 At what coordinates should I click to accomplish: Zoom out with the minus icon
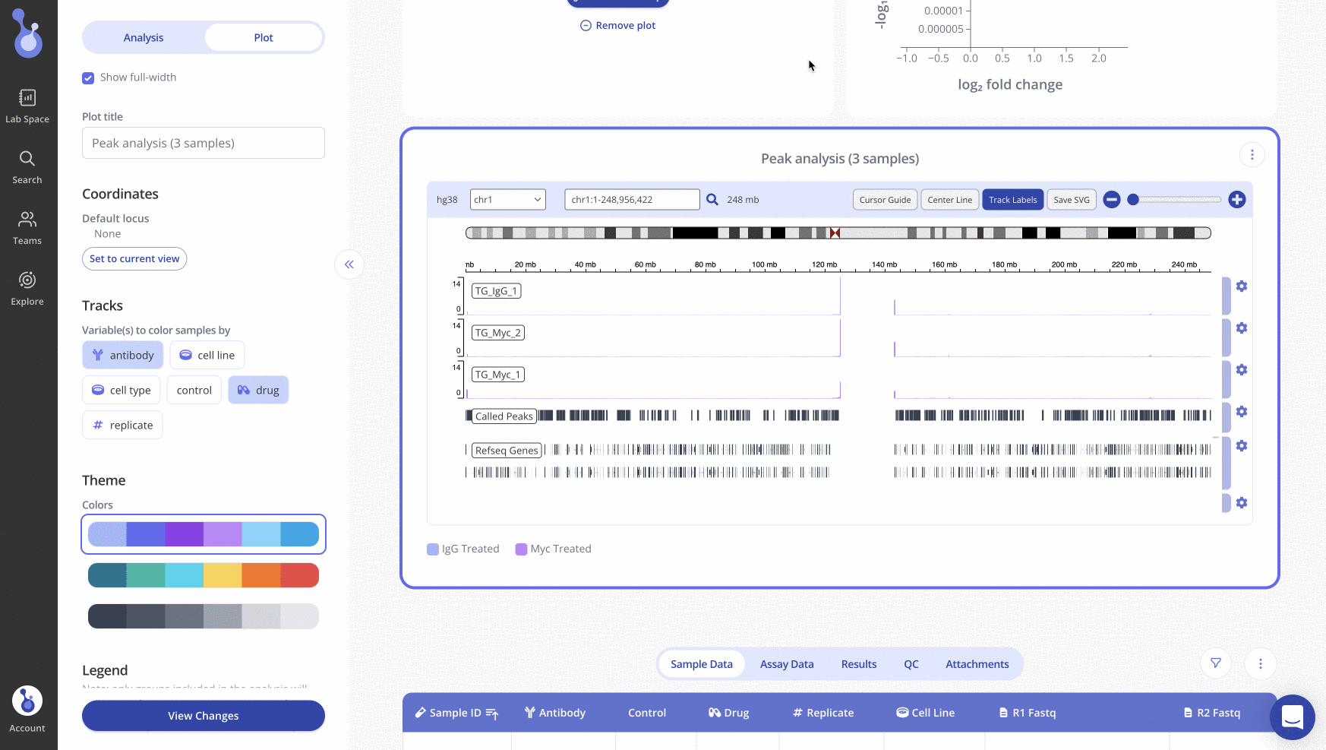click(1112, 200)
